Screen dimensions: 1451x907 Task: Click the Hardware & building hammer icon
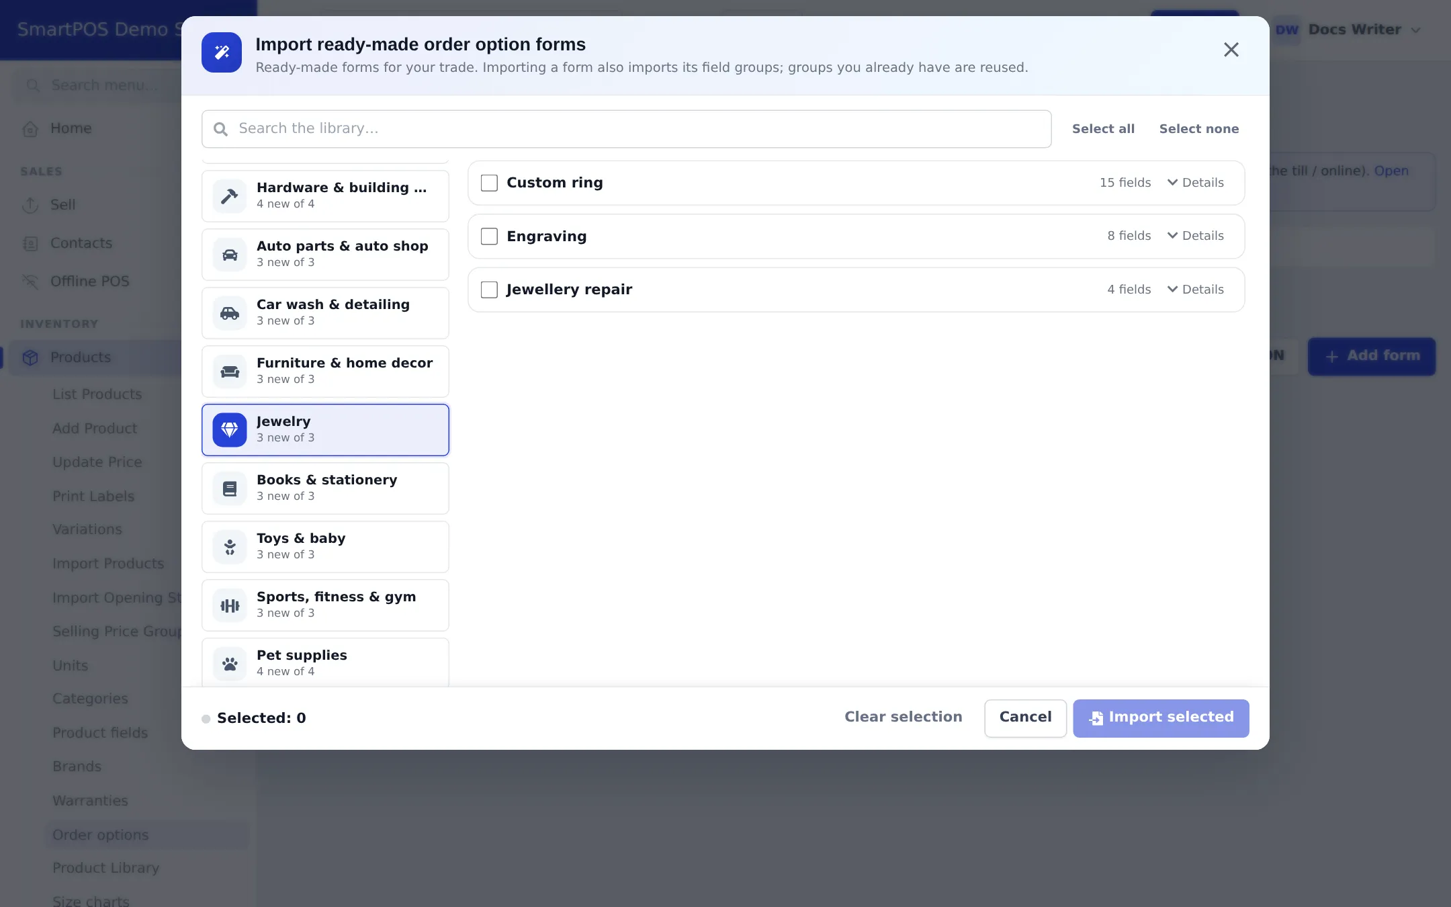[230, 196]
